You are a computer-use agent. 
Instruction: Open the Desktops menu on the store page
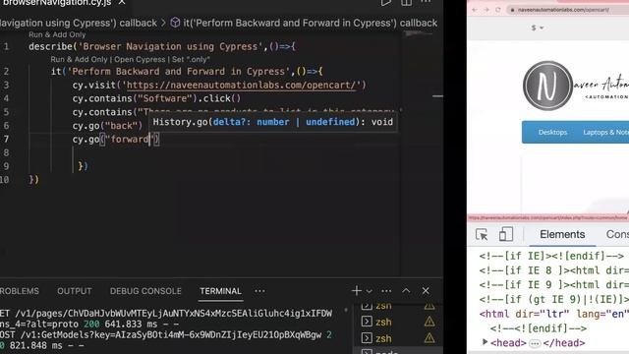coord(552,132)
